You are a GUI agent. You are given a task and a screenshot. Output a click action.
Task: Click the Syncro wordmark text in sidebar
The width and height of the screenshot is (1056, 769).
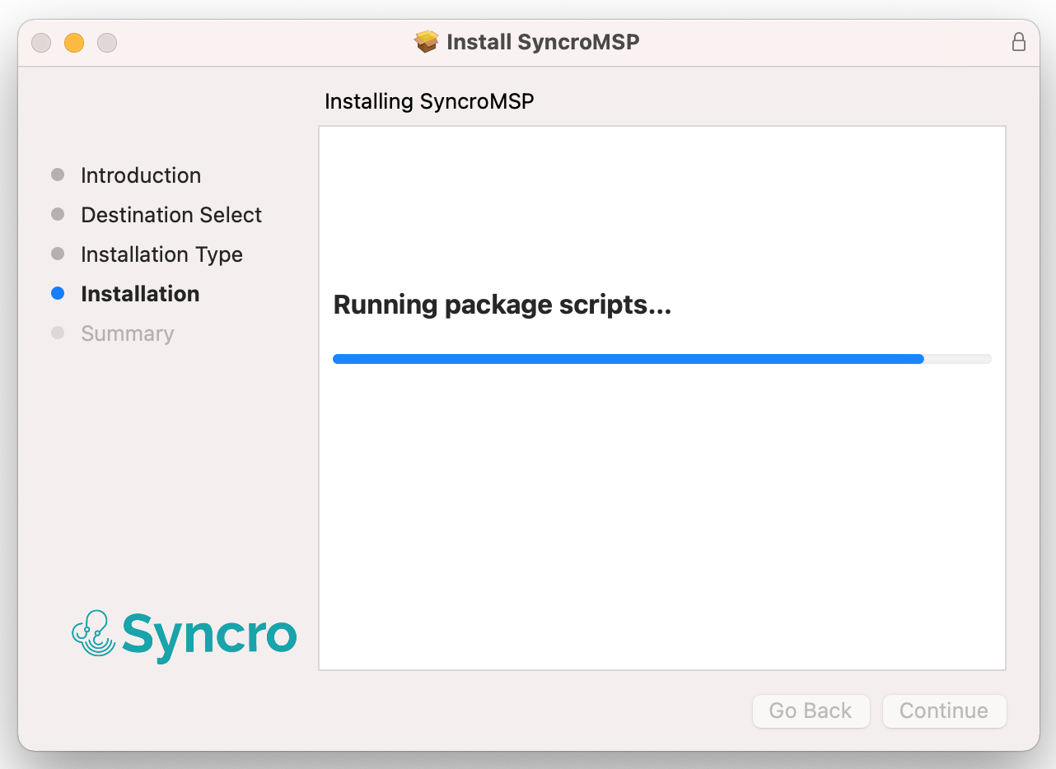click(x=209, y=635)
